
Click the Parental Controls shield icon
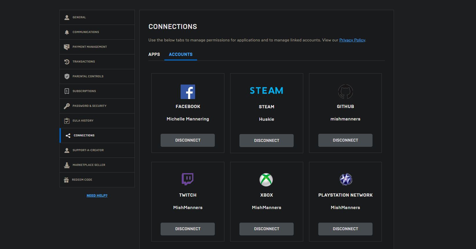coord(67,76)
